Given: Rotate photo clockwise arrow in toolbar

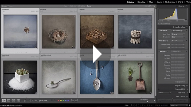Looking at the screenshot, I should point(76,100).
